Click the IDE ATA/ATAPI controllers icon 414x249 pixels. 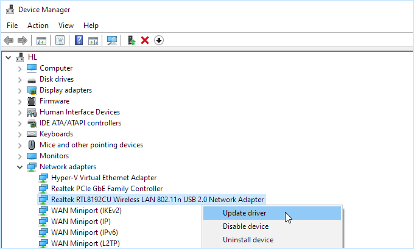(x=32, y=124)
